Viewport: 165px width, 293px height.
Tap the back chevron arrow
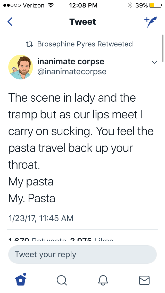10,22
